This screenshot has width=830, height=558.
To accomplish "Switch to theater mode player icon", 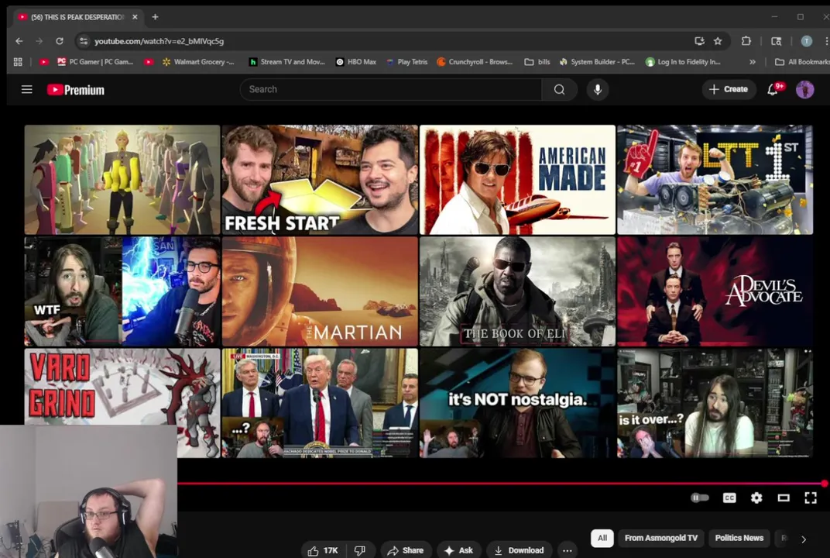I will [x=784, y=498].
